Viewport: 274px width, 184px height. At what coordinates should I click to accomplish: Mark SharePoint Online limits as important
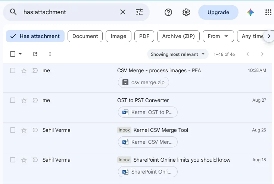point(35,160)
